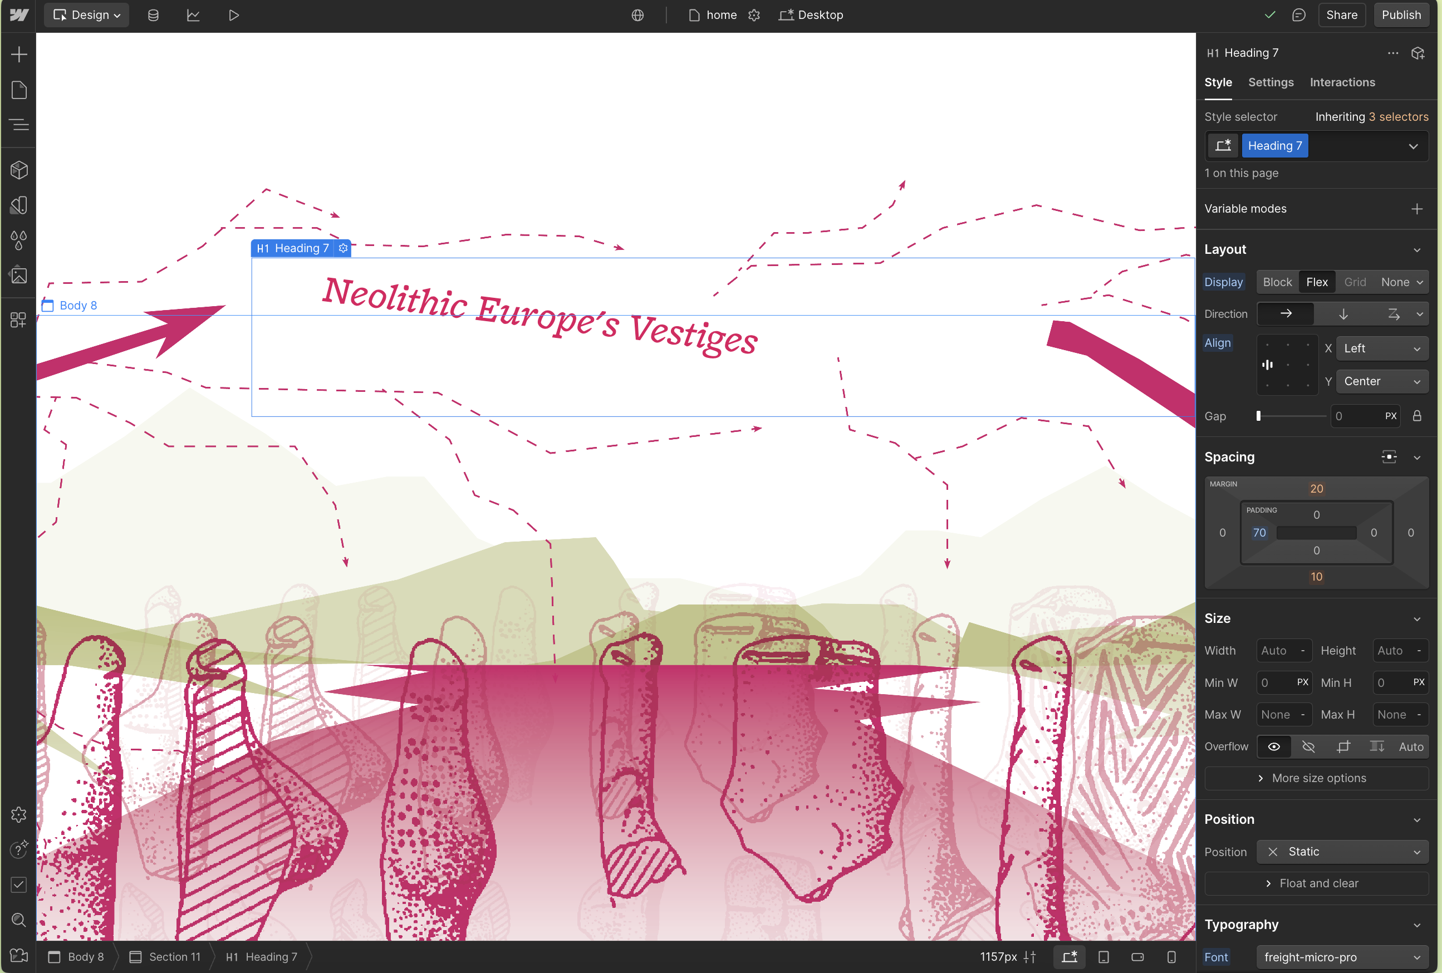
Task: Collapse the Size section
Action: point(1416,618)
